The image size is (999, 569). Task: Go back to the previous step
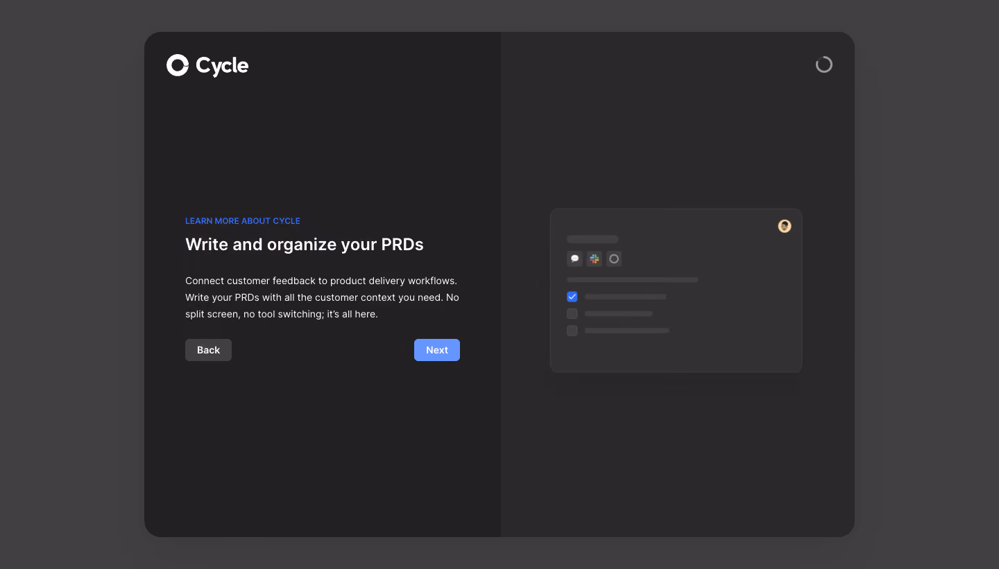click(x=208, y=350)
